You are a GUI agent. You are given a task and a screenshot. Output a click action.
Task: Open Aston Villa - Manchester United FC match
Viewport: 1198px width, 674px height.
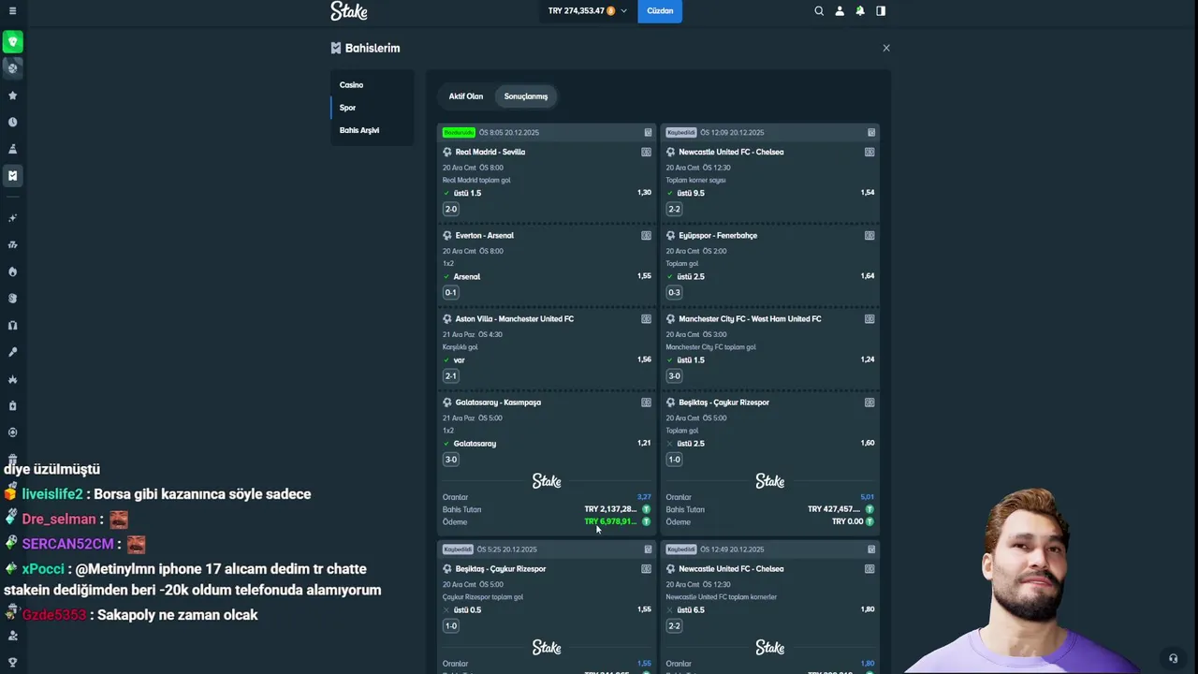[515, 319]
